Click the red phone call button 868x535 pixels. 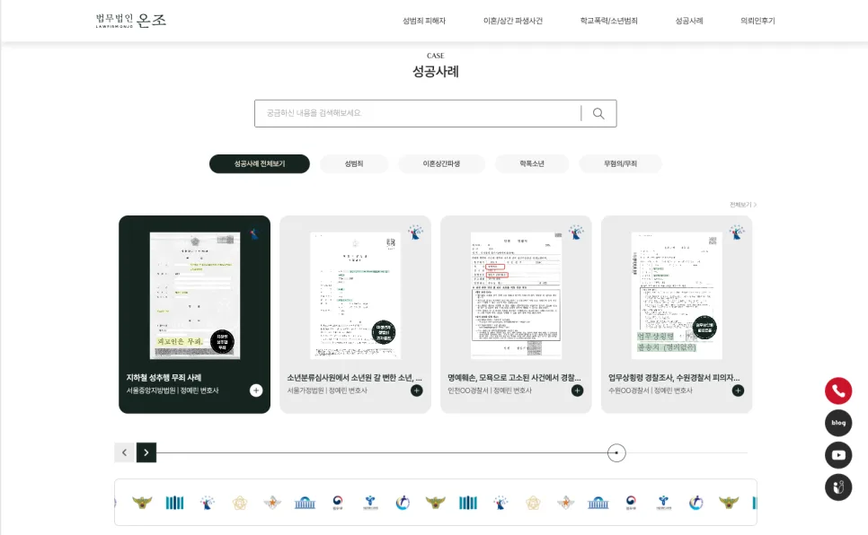point(838,391)
